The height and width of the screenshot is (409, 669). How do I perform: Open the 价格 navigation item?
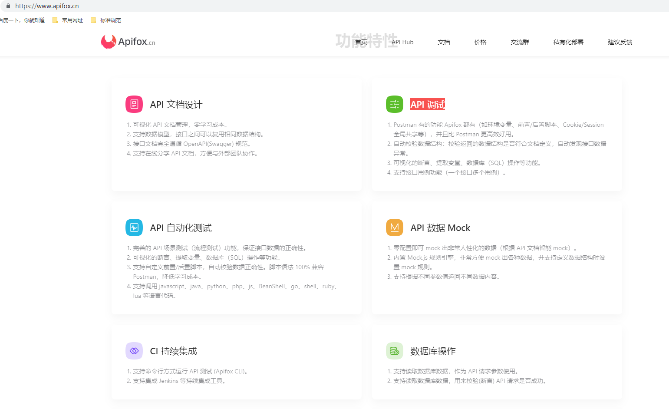(x=480, y=42)
